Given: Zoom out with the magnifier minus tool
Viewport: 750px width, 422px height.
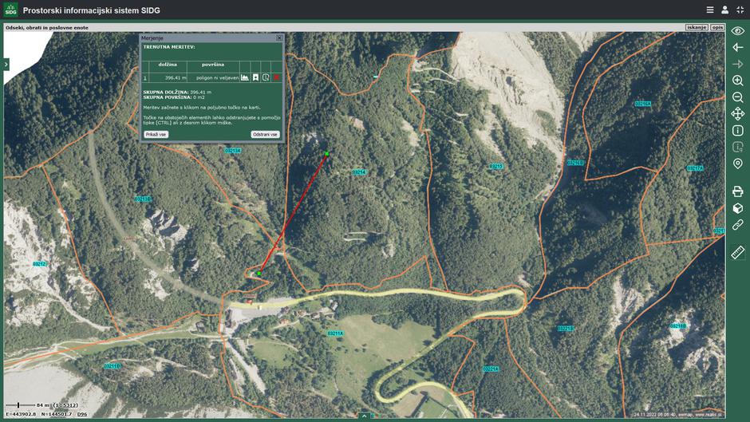Looking at the screenshot, I should click(737, 97).
